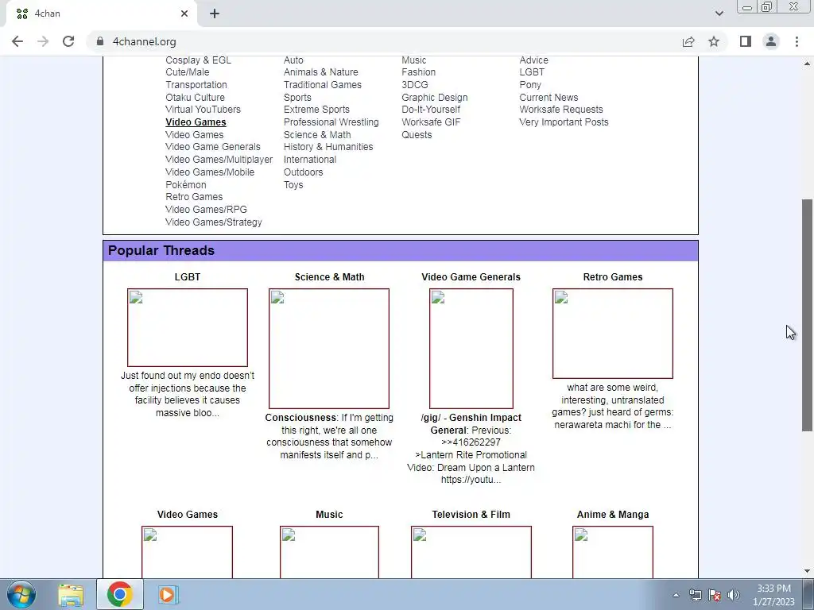
Task: Open the Anime & Manga thread thumbnail
Action: point(613,552)
